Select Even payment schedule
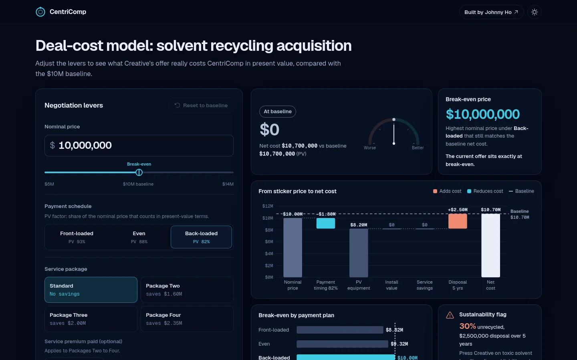577x360 pixels. pyautogui.click(x=139, y=237)
